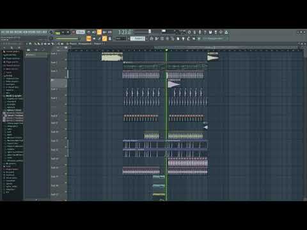The image size is (307, 230).
Task: Toggle the orange icon left of the pencil icon
Action: [x=89, y=38]
